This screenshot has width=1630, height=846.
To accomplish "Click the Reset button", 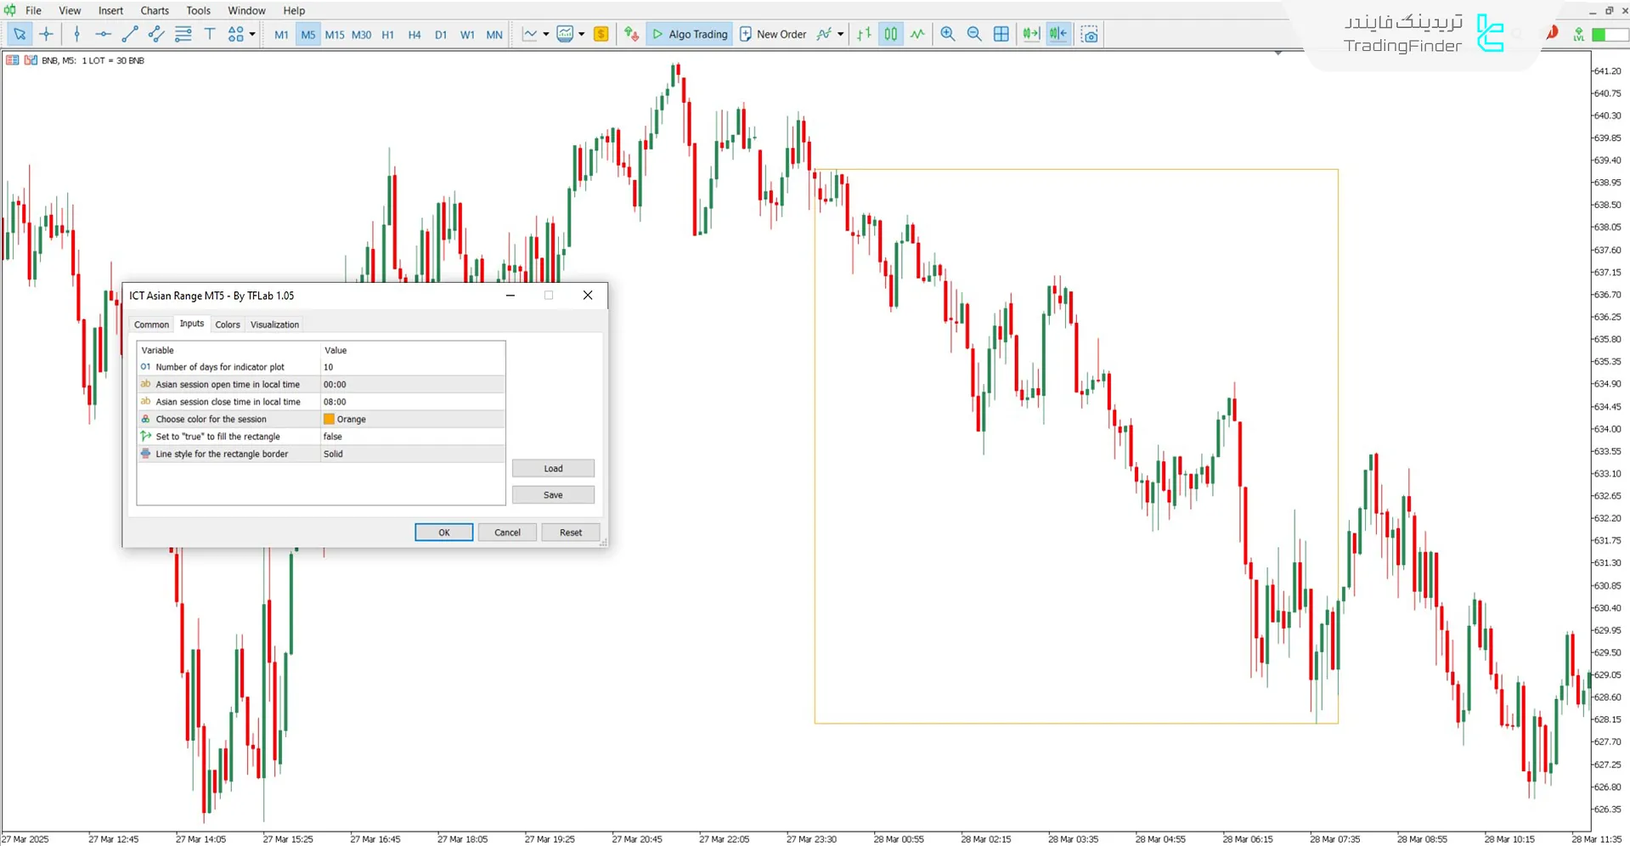I will 570,533.
